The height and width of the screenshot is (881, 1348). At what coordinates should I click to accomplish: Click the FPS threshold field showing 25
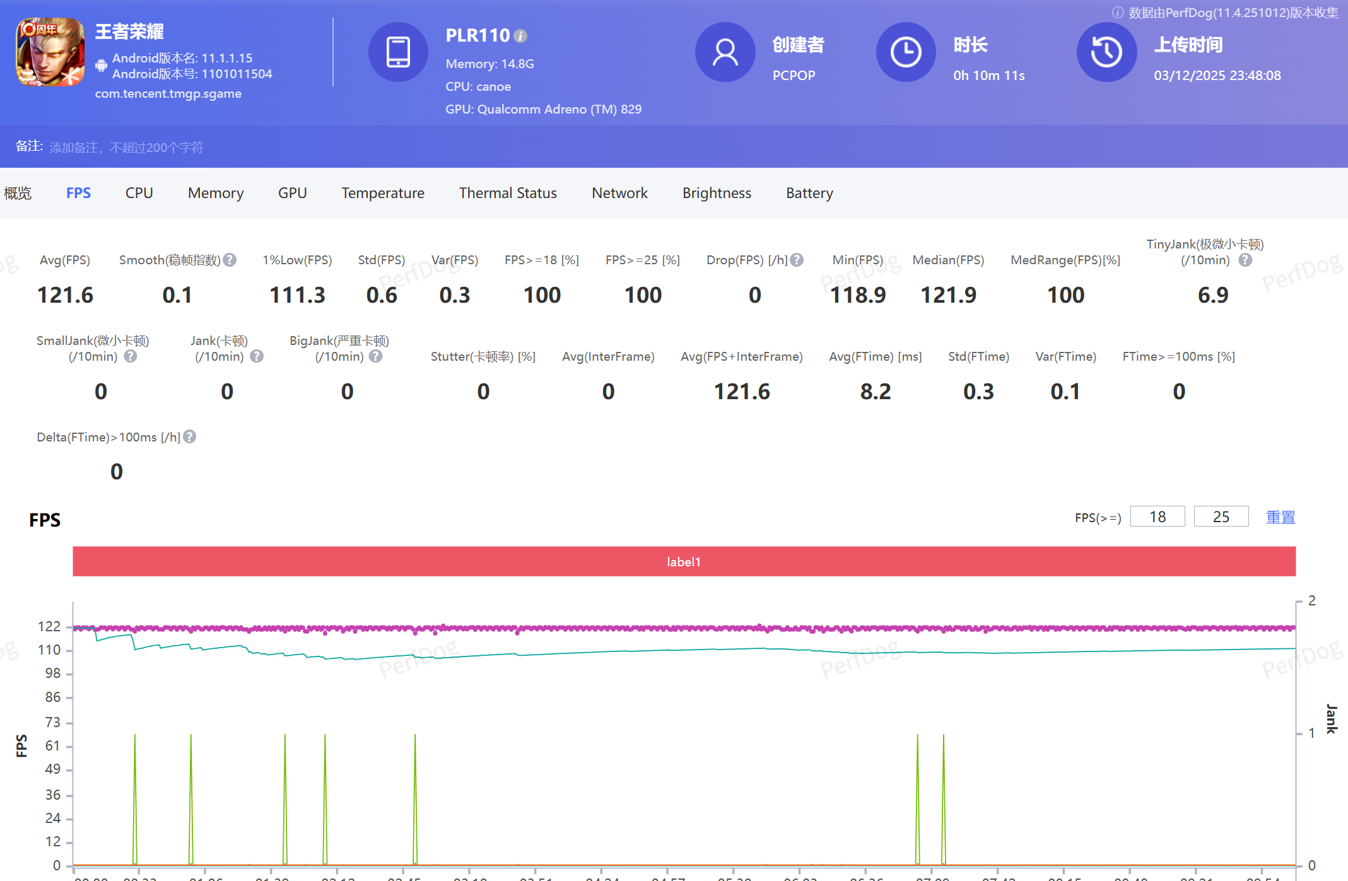pos(1221,517)
